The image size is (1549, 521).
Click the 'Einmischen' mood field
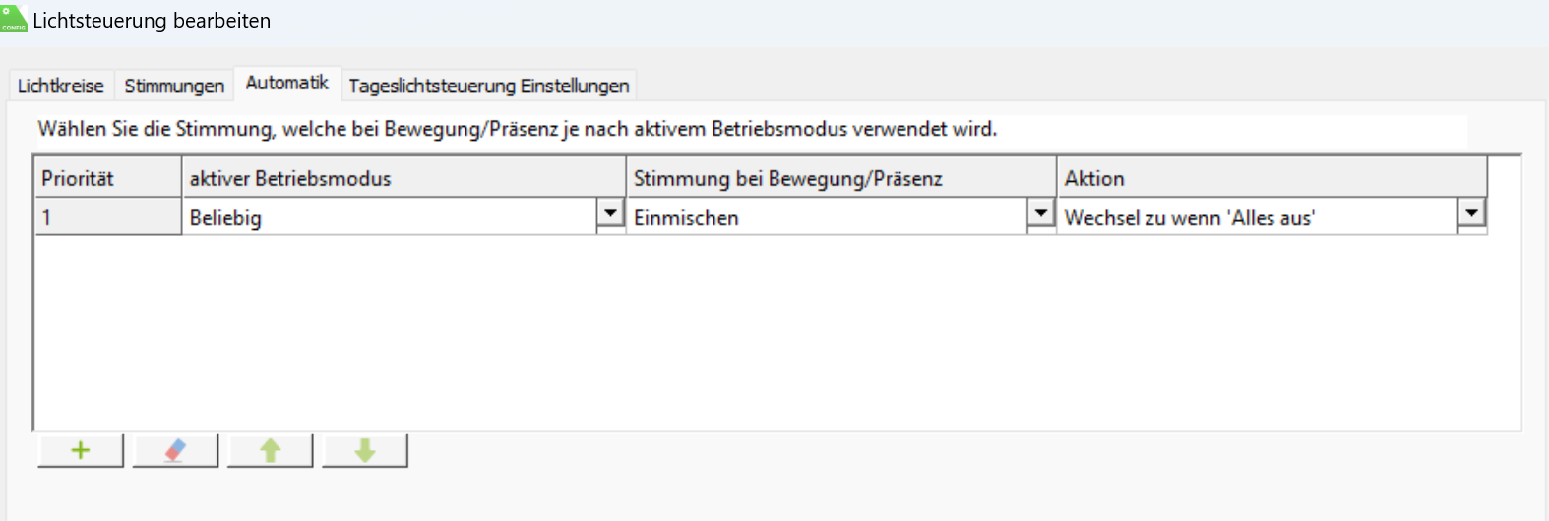click(829, 217)
